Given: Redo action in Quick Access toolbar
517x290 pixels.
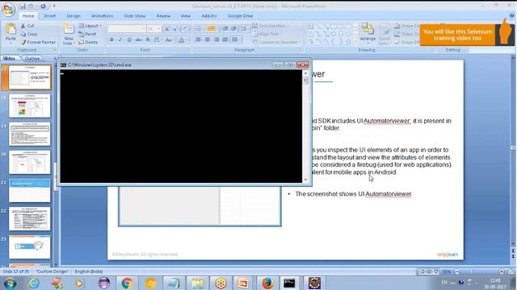Looking at the screenshot, I should tap(43, 6).
